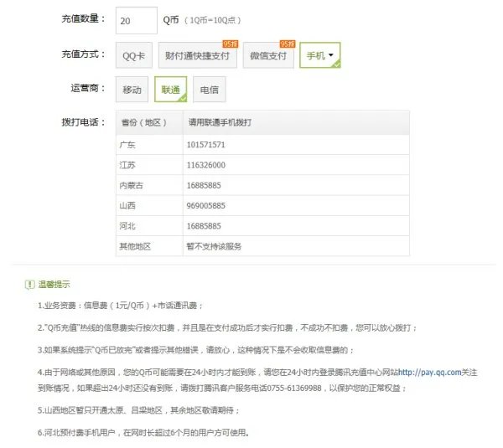503x448 pixels.
Task: Click the 请用联通手机拨打 column header
Action: (x=296, y=122)
